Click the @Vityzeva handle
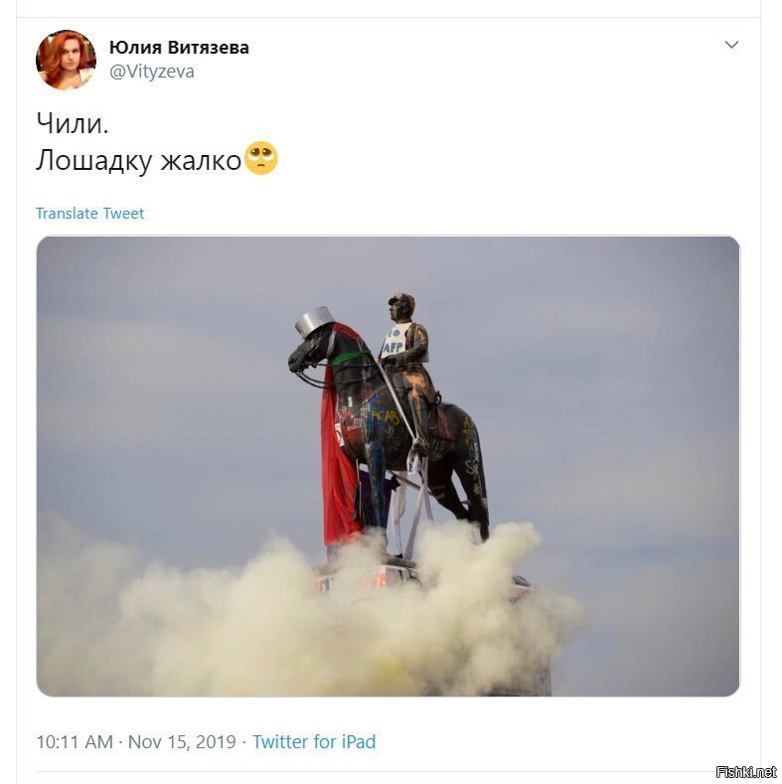The width and height of the screenshot is (782, 784). point(151,72)
